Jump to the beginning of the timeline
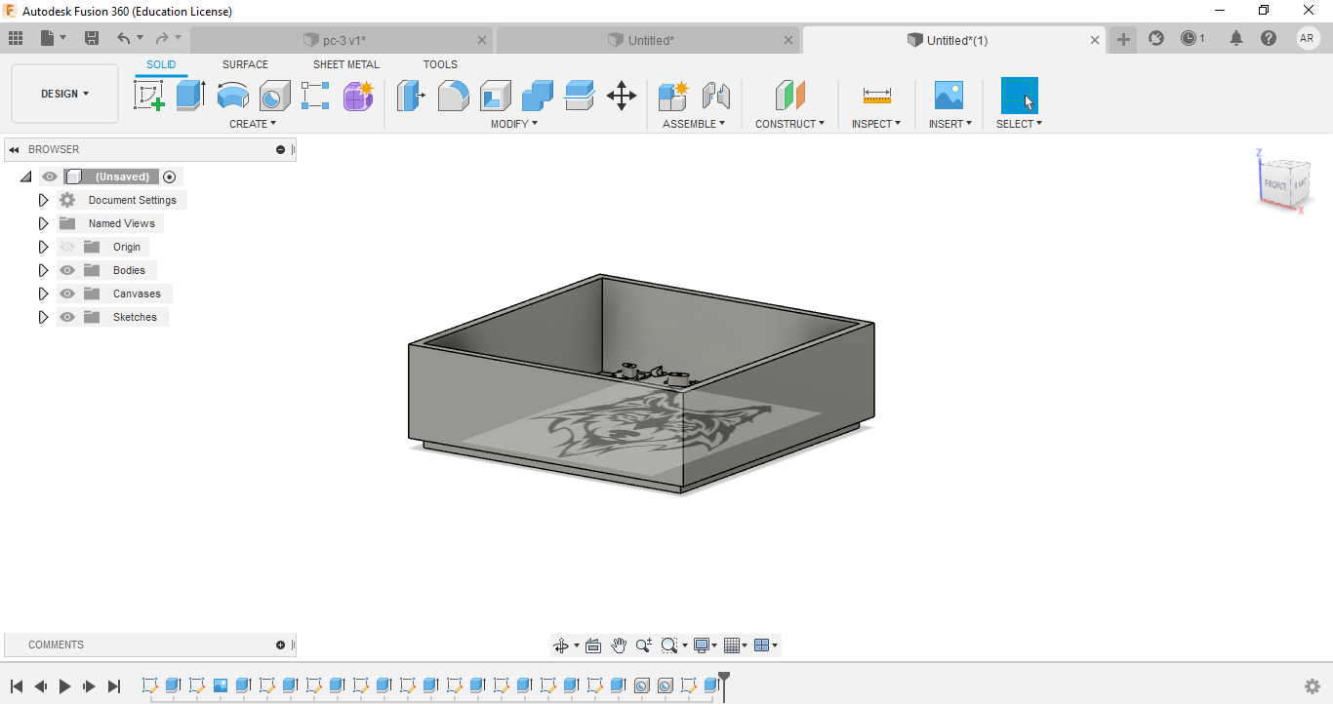Screen dimensions: 1333x704 click(17, 686)
